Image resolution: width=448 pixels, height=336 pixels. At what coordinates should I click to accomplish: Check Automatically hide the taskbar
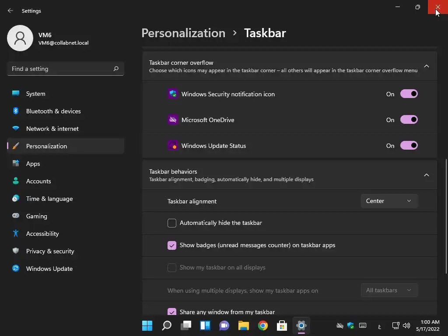(x=171, y=223)
